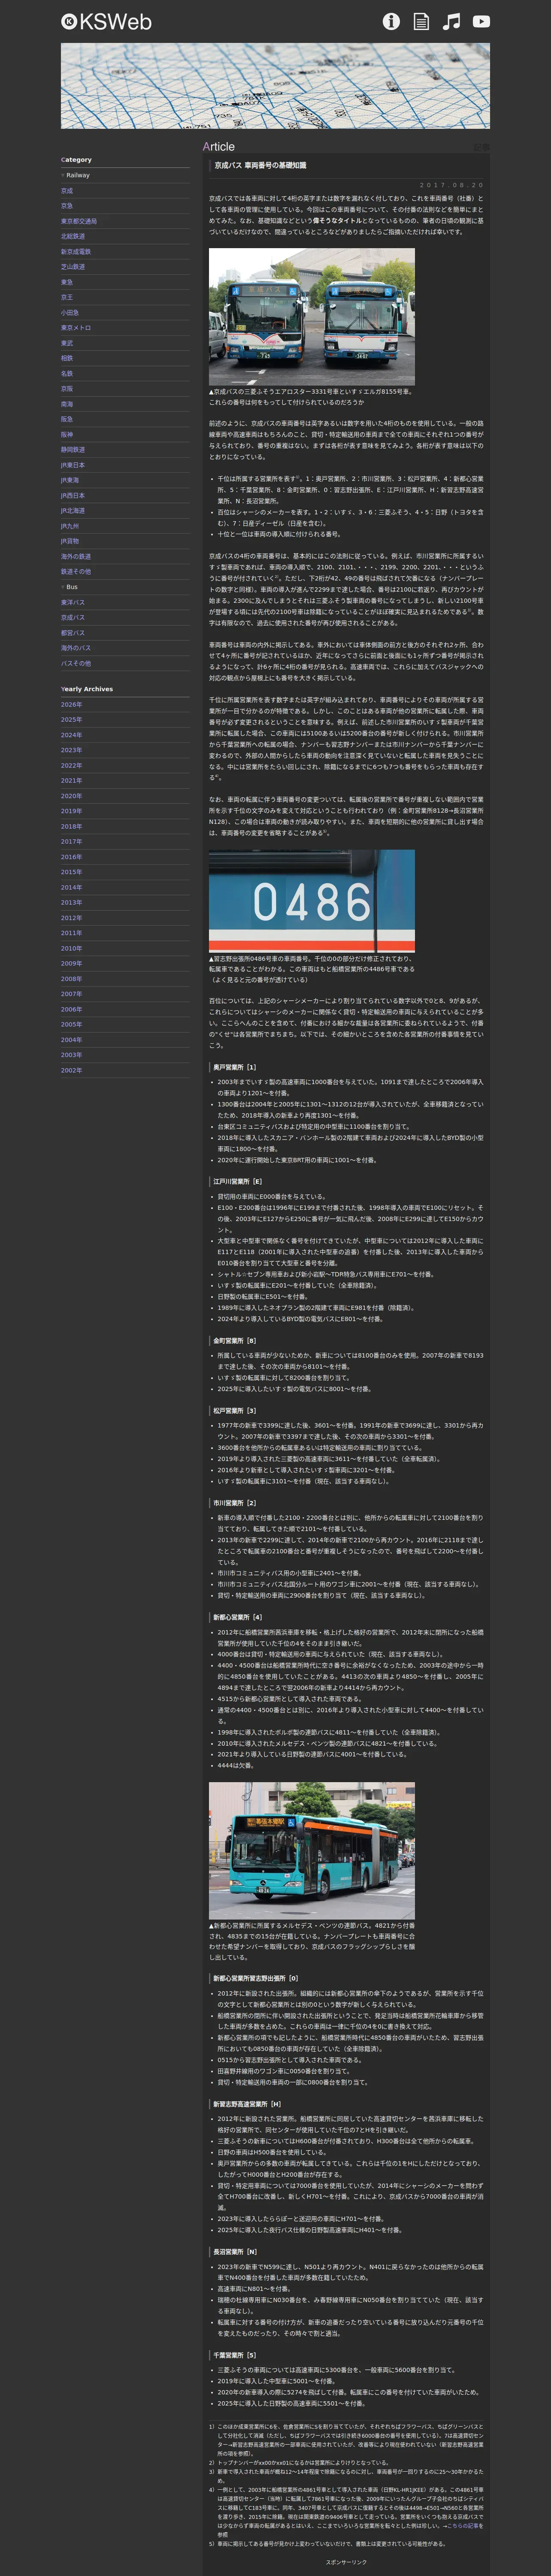Open the 南海 category
Screen dimensions: 551x2576
[x=67, y=404]
